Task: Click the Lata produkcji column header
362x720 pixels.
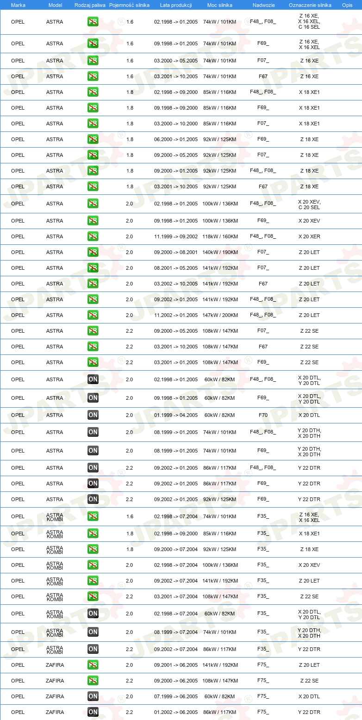Action: (176, 5)
